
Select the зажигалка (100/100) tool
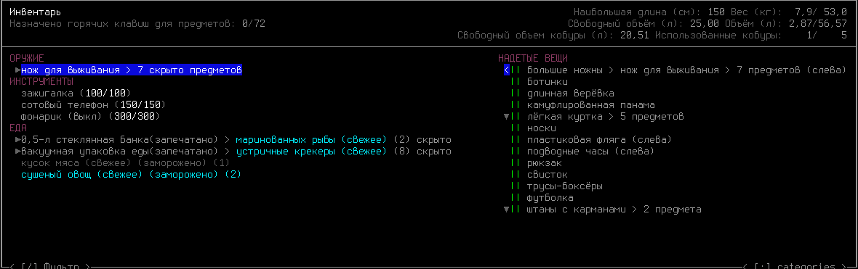coord(76,94)
